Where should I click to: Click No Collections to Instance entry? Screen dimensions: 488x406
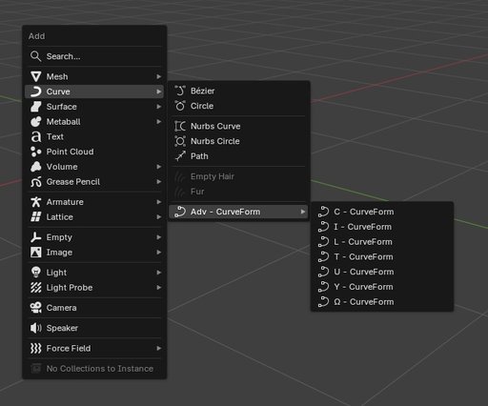(x=94, y=369)
